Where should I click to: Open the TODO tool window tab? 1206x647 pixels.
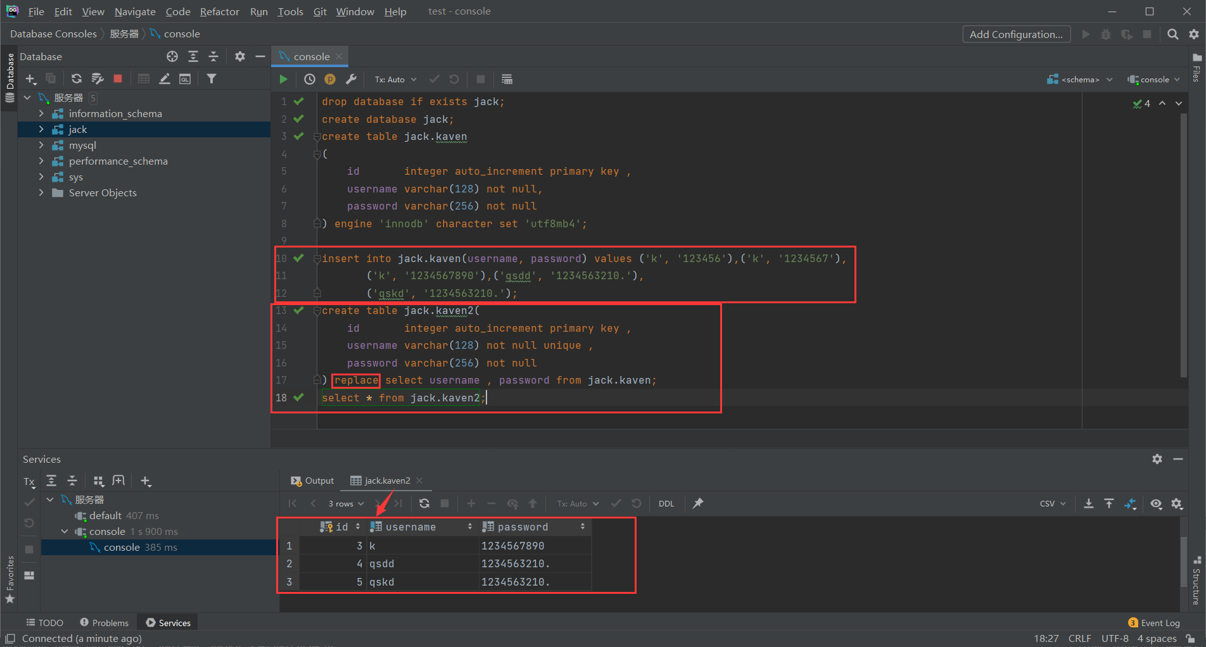44,623
